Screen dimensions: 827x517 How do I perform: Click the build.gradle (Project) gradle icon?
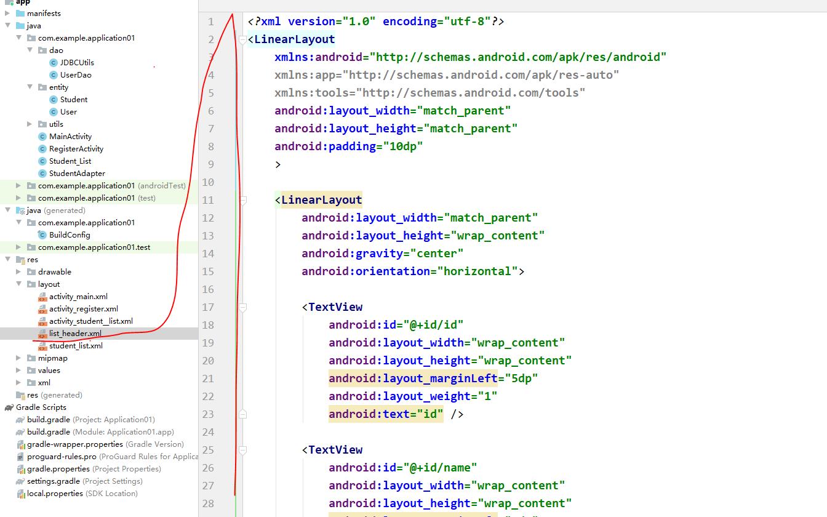(21, 419)
